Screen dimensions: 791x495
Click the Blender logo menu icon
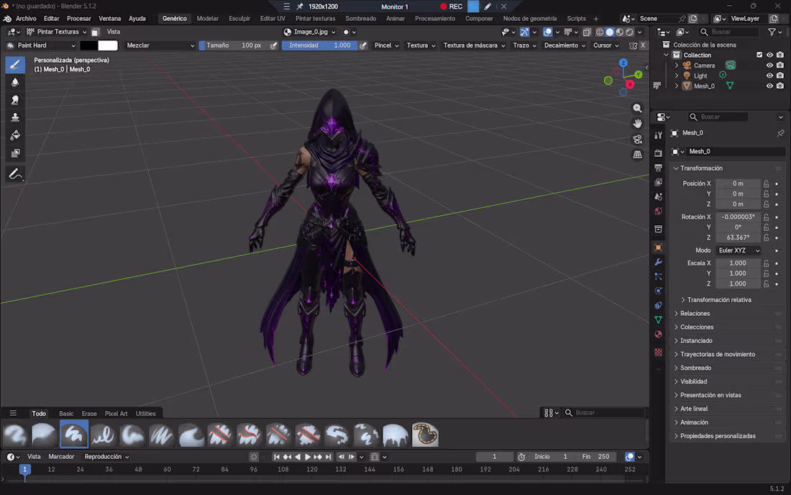[x=8, y=19]
